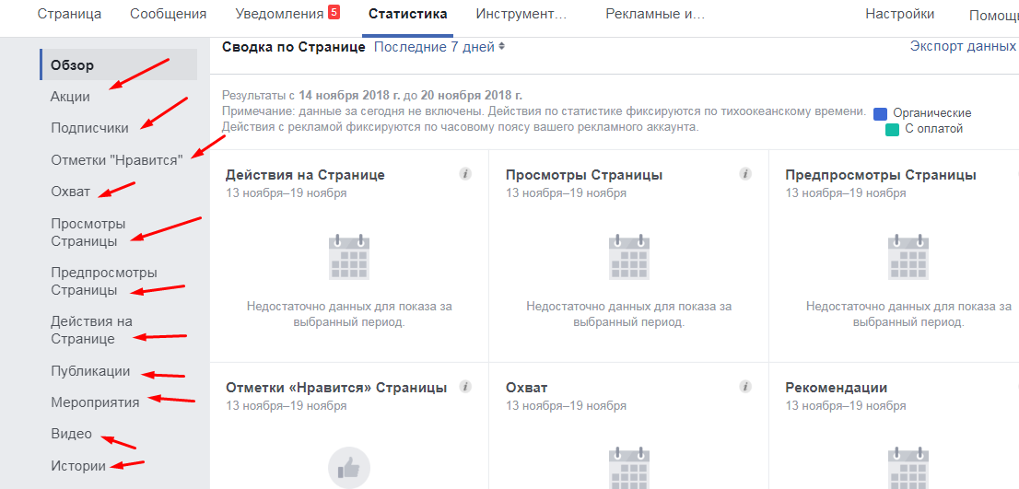Open Отметки "Нравится" in the sidebar
Image resolution: width=1019 pixels, height=489 pixels.
pyautogui.click(x=117, y=159)
